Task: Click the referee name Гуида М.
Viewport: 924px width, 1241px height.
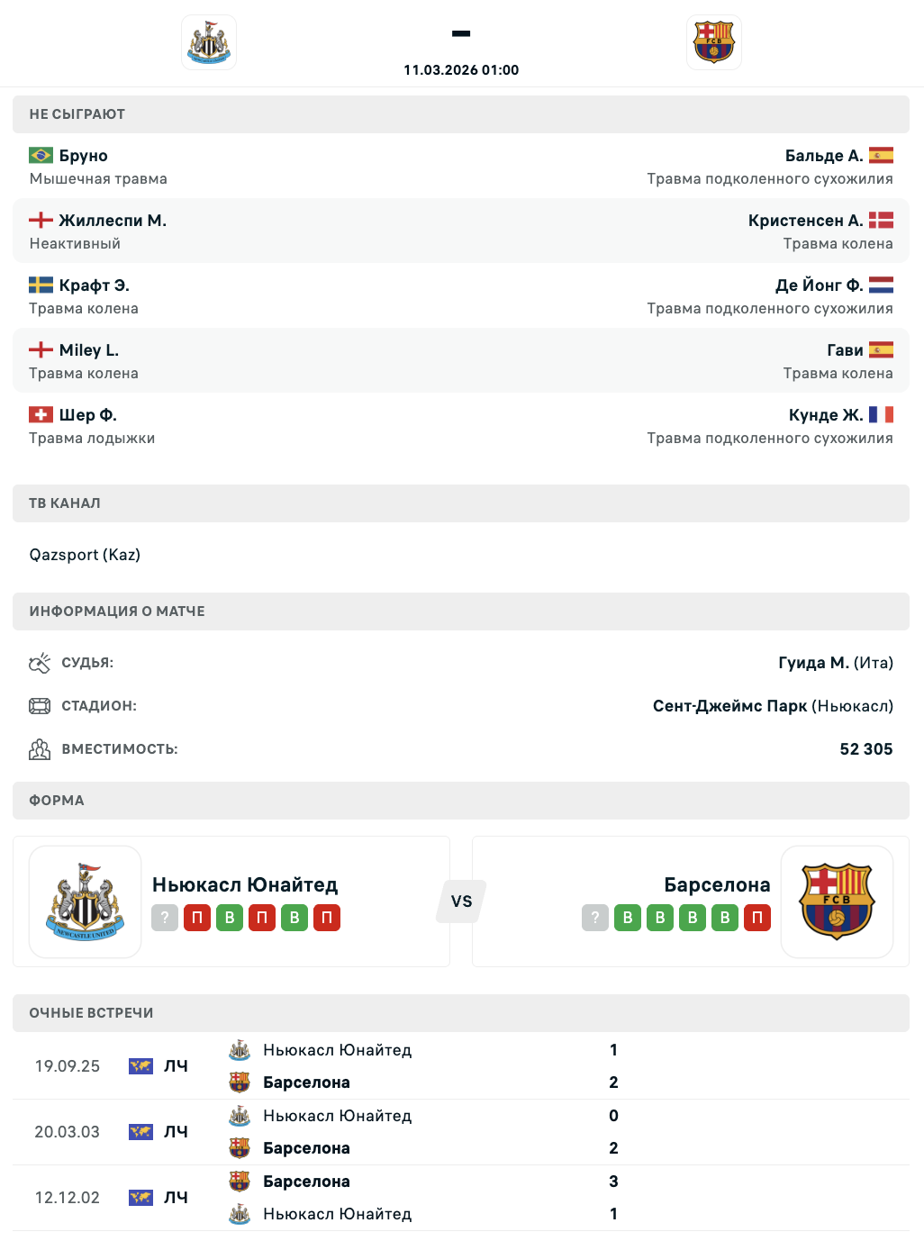Action: 813,663
